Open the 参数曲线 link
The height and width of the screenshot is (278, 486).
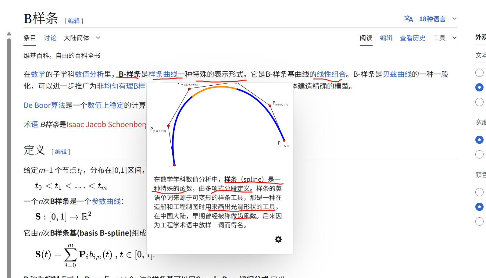point(106,201)
